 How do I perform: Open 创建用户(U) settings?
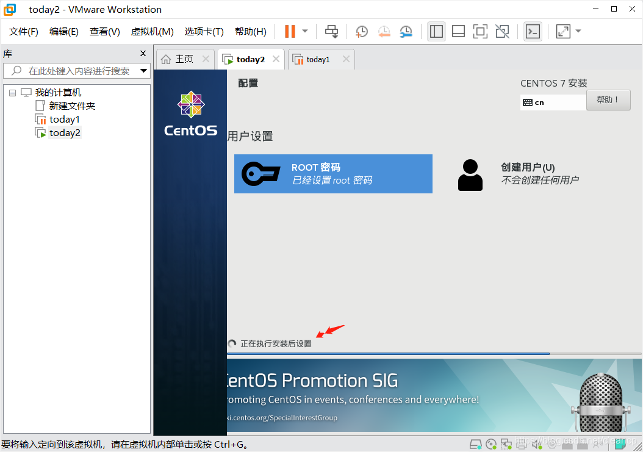tap(540, 174)
